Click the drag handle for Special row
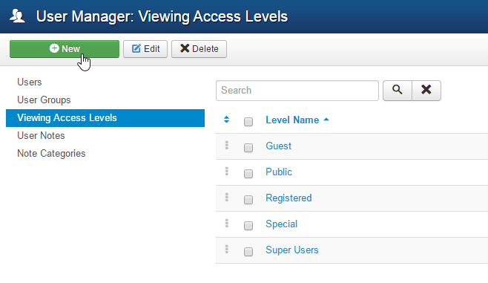The image size is (488, 283). pyautogui.click(x=227, y=223)
